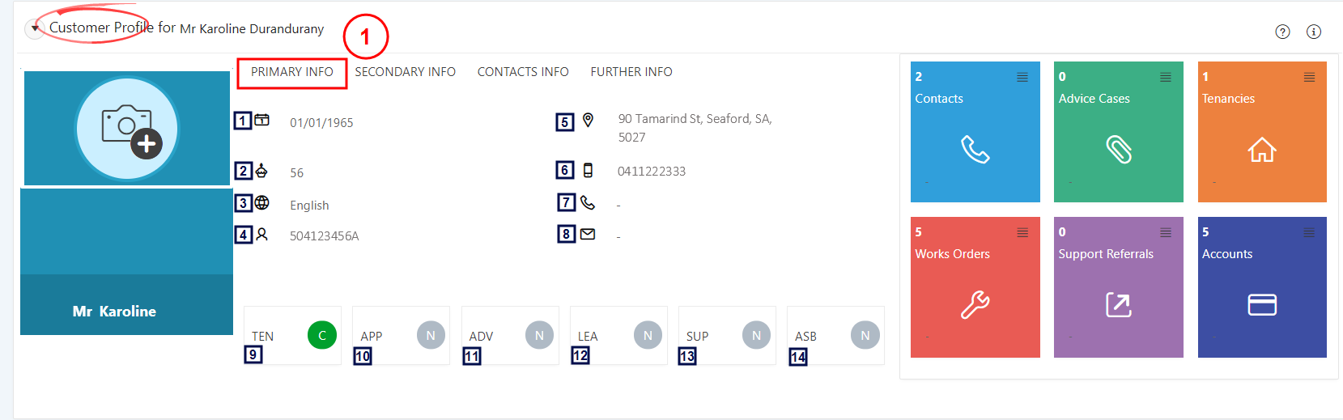Switch to the CONTACTS INFO tab
Viewport: 1343px width, 420px height.
(x=523, y=72)
